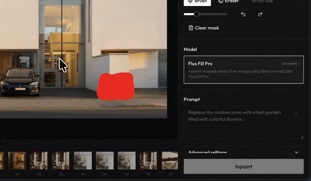Undo the last mask stroke
This screenshot has height=181, width=311.
(243, 14)
